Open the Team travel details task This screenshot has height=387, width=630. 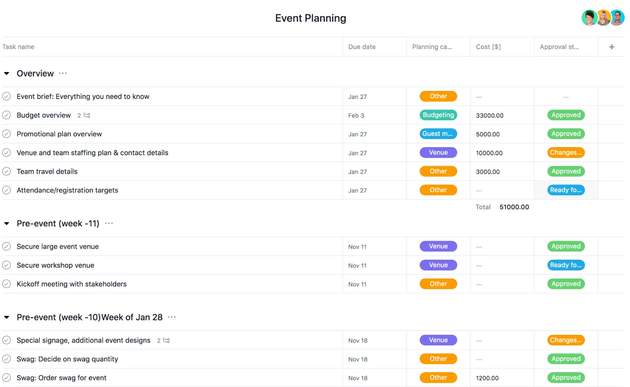pyautogui.click(x=47, y=171)
